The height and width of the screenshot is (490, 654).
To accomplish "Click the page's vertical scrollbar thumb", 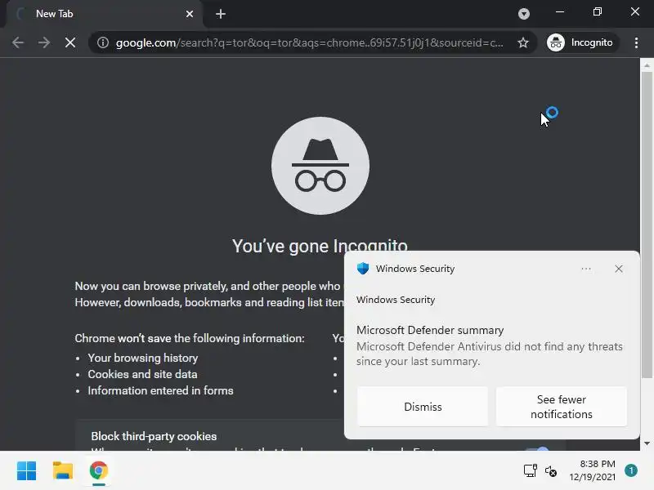I will coord(647,225).
